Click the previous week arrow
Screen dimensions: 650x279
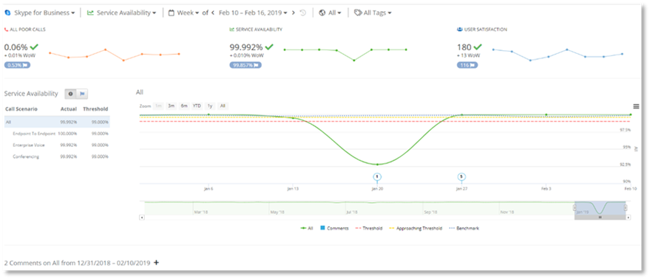click(x=213, y=13)
